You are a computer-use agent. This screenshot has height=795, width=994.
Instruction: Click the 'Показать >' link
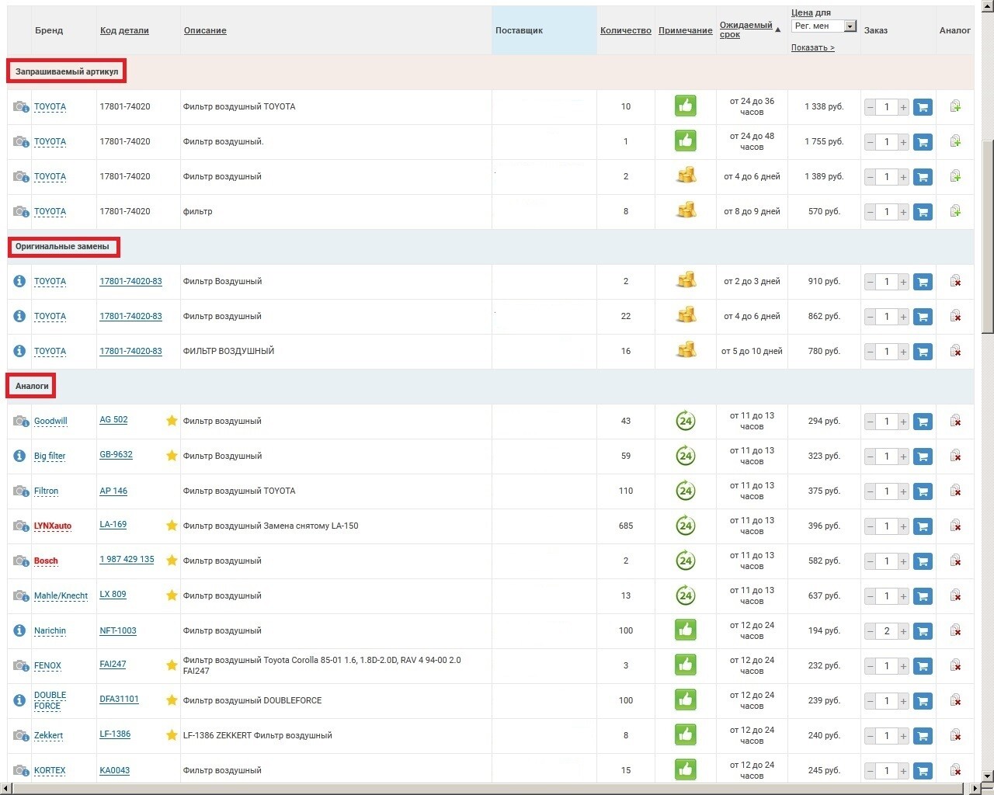(813, 47)
